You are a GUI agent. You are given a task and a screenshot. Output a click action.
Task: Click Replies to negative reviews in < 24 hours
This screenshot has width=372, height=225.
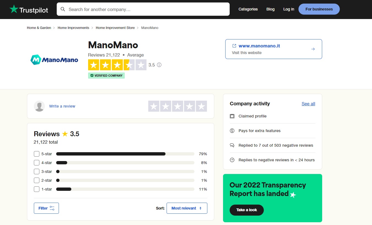click(x=277, y=160)
